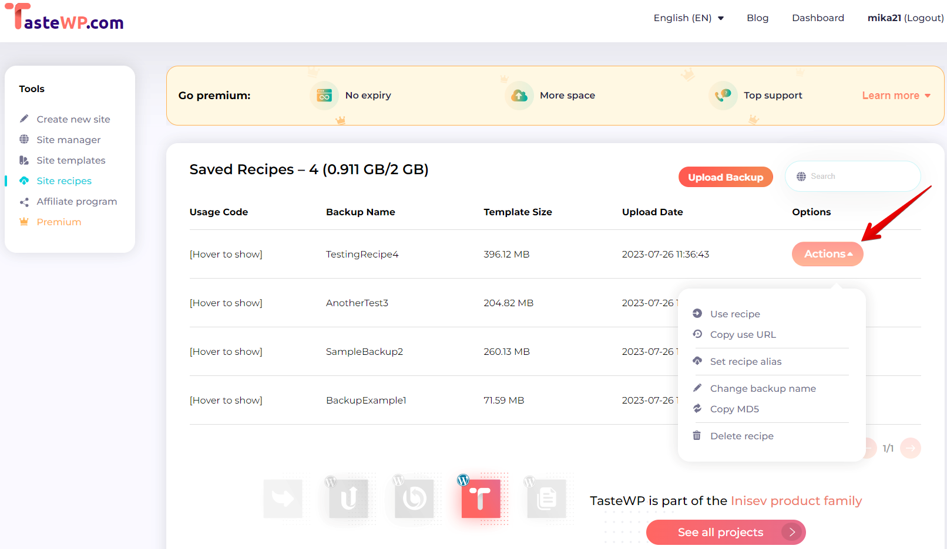
Task: Select Set recipe alias option
Action: click(x=745, y=361)
